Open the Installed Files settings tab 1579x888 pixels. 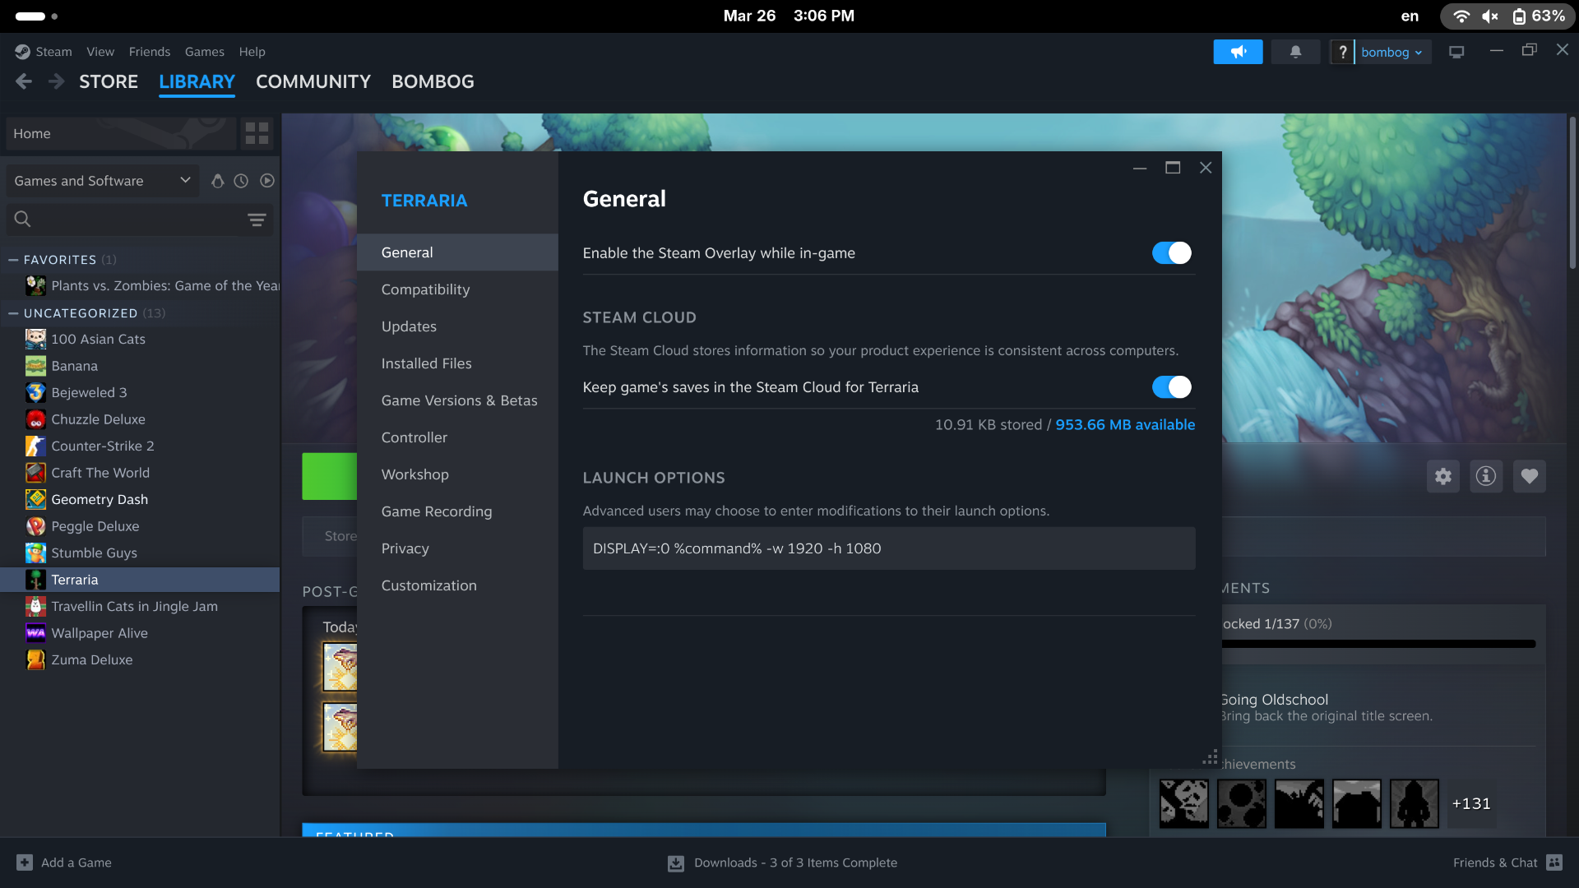[457, 363]
